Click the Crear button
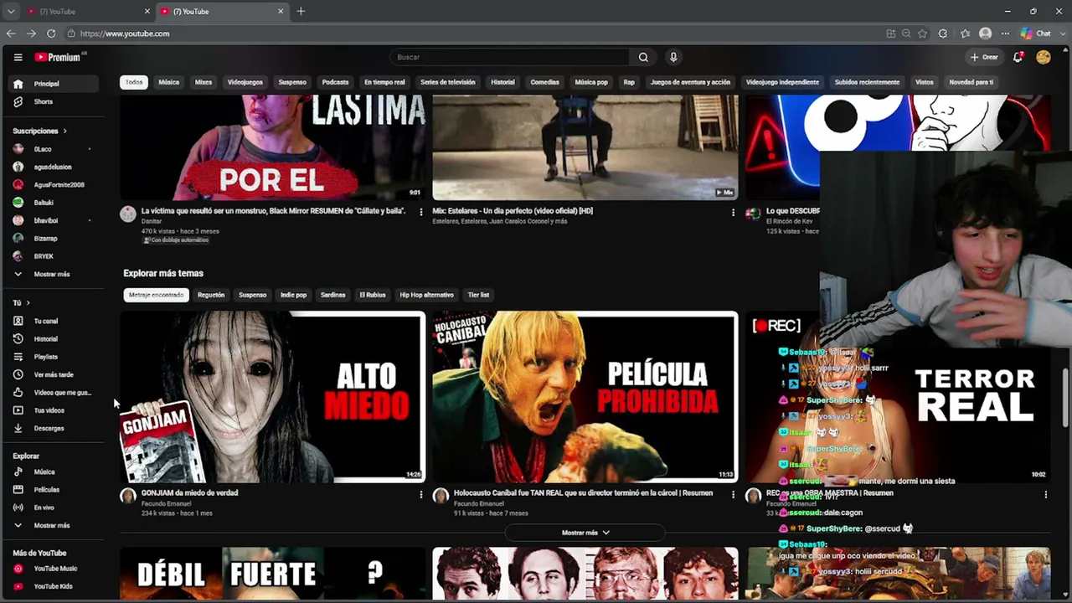1072x603 pixels. click(x=984, y=57)
